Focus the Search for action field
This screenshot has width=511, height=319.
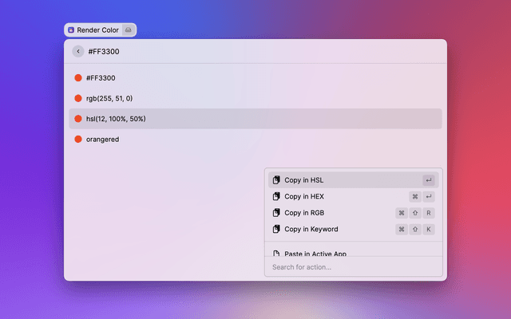353,267
